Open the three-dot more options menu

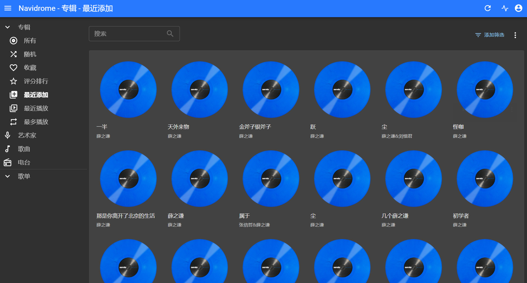pyautogui.click(x=515, y=35)
